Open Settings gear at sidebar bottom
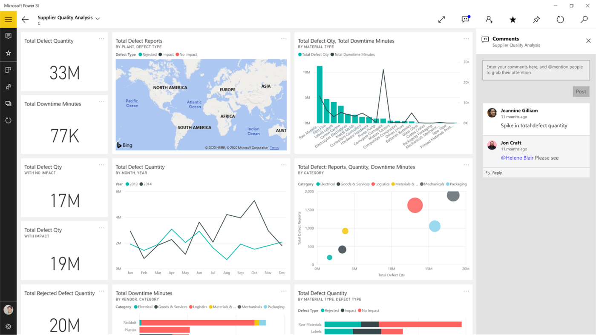This screenshot has width=596, height=335. click(x=8, y=326)
